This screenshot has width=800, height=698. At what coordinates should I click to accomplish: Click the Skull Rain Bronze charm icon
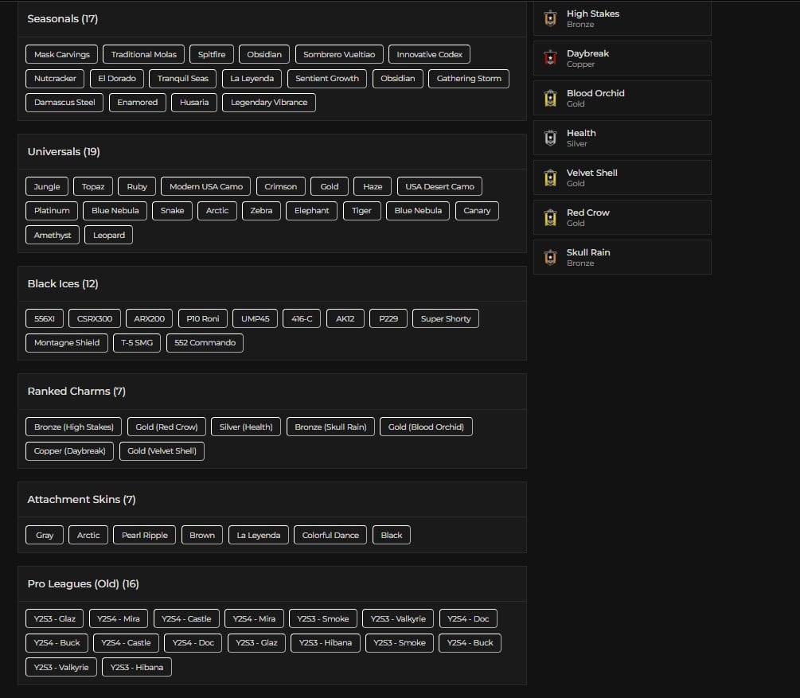[550, 257]
